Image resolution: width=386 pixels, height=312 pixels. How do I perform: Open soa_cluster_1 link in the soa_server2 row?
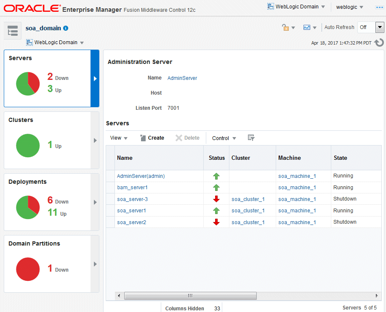click(x=248, y=222)
